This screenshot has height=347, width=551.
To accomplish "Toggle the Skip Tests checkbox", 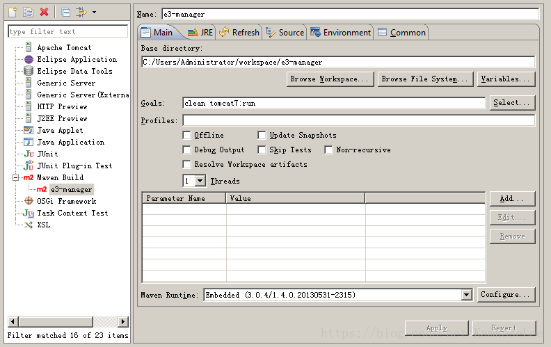I will (x=262, y=150).
